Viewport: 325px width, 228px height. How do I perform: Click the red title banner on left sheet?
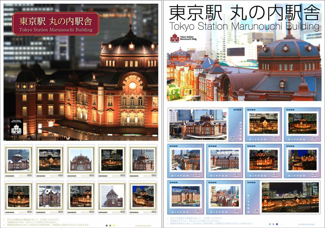coord(56,24)
